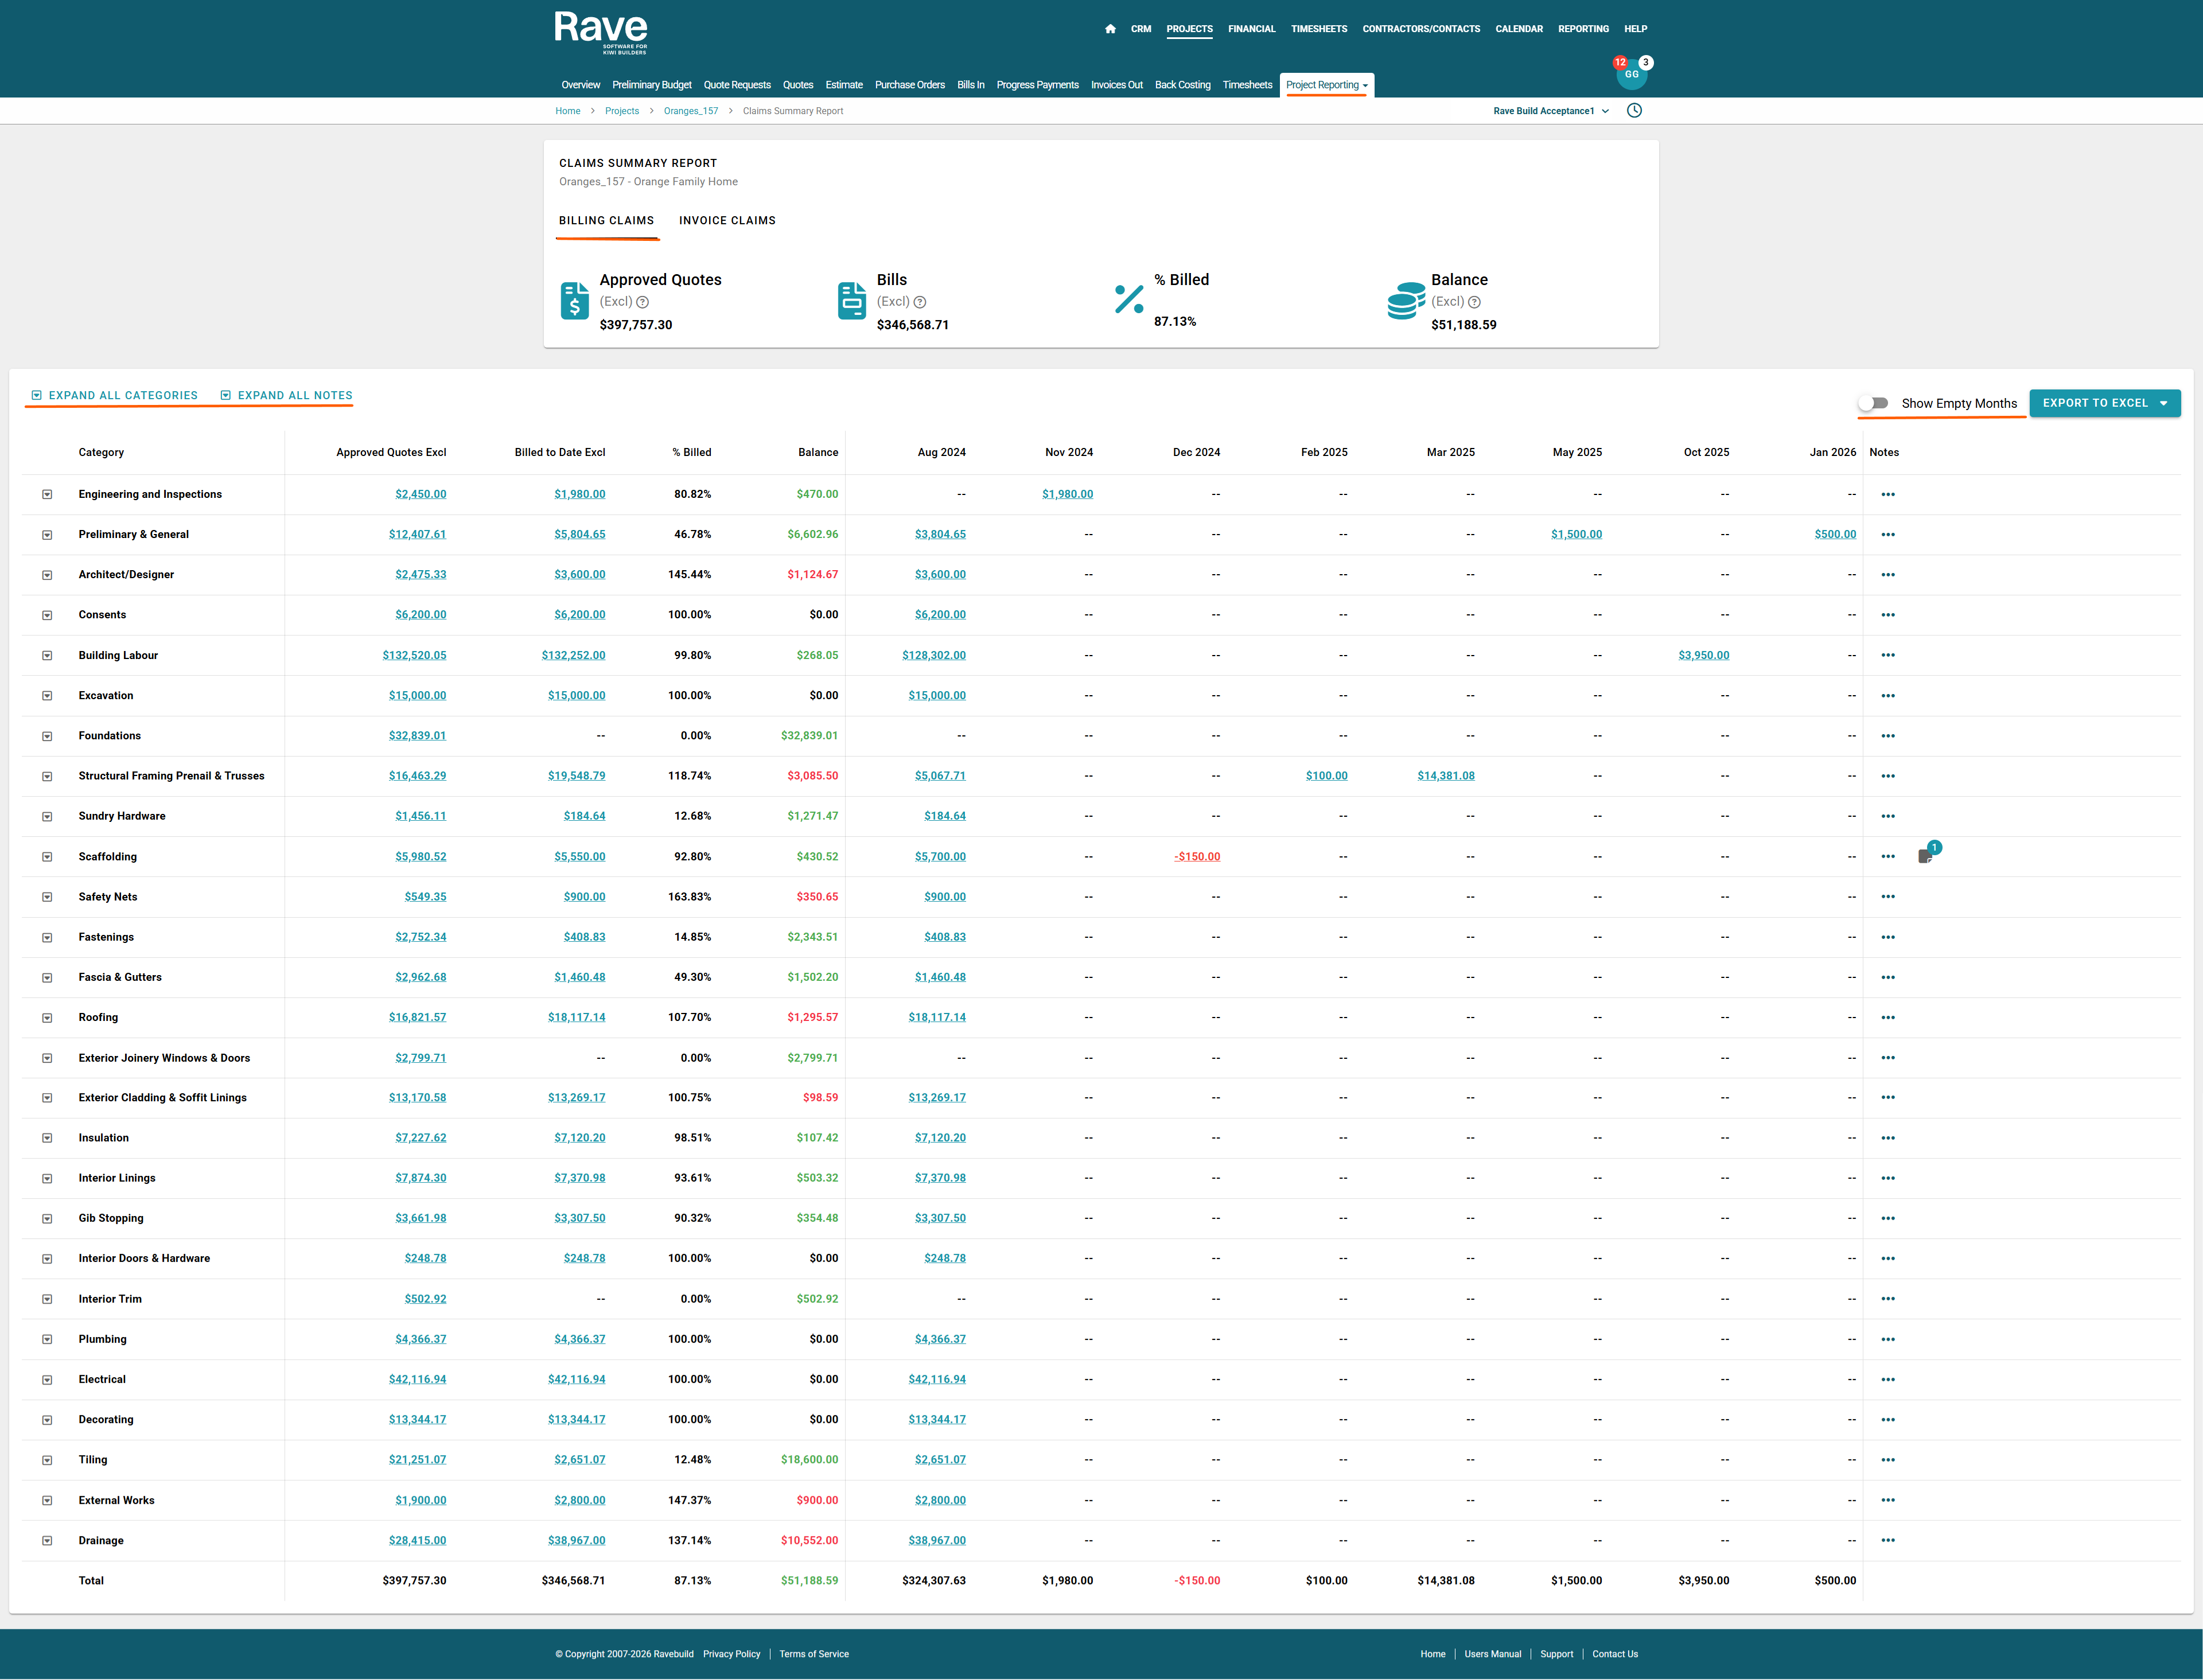
Task: Open Scaffolding note icon with badge
Action: [1925, 856]
